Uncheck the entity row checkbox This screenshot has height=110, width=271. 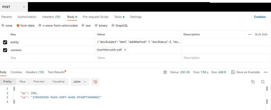tap(5, 42)
